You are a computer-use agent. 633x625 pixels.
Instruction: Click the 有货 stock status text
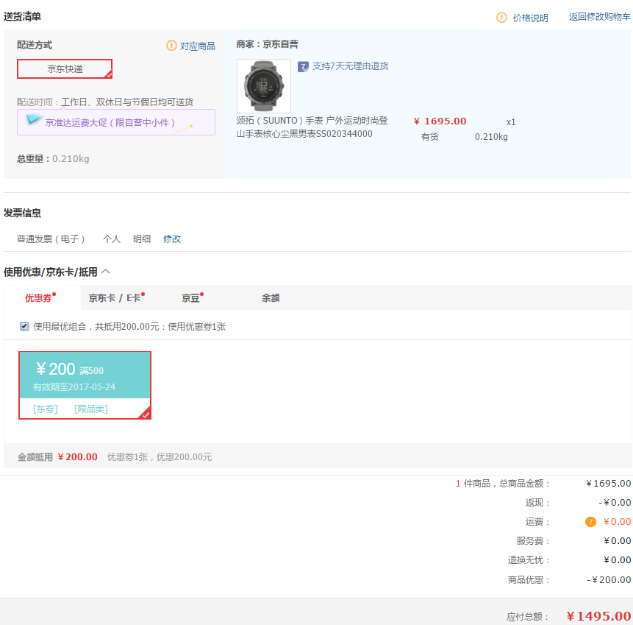(x=429, y=137)
